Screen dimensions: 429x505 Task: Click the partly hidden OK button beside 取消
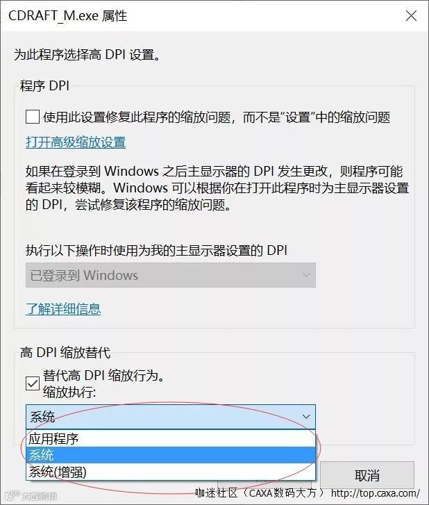click(264, 483)
